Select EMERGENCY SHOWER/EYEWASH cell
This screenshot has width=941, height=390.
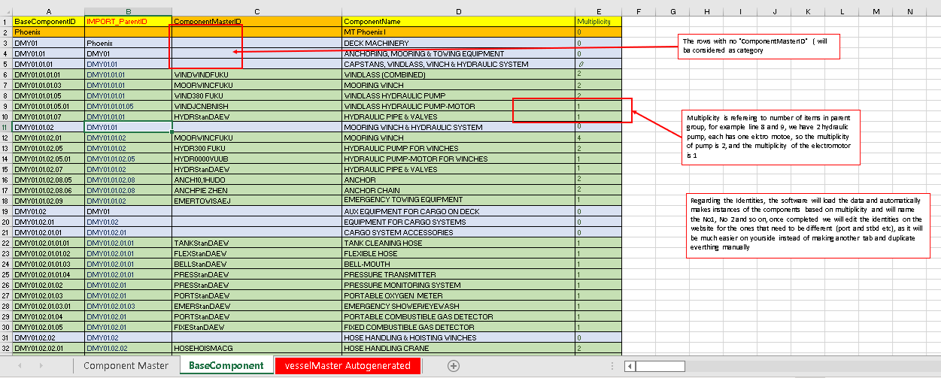[x=458, y=306]
